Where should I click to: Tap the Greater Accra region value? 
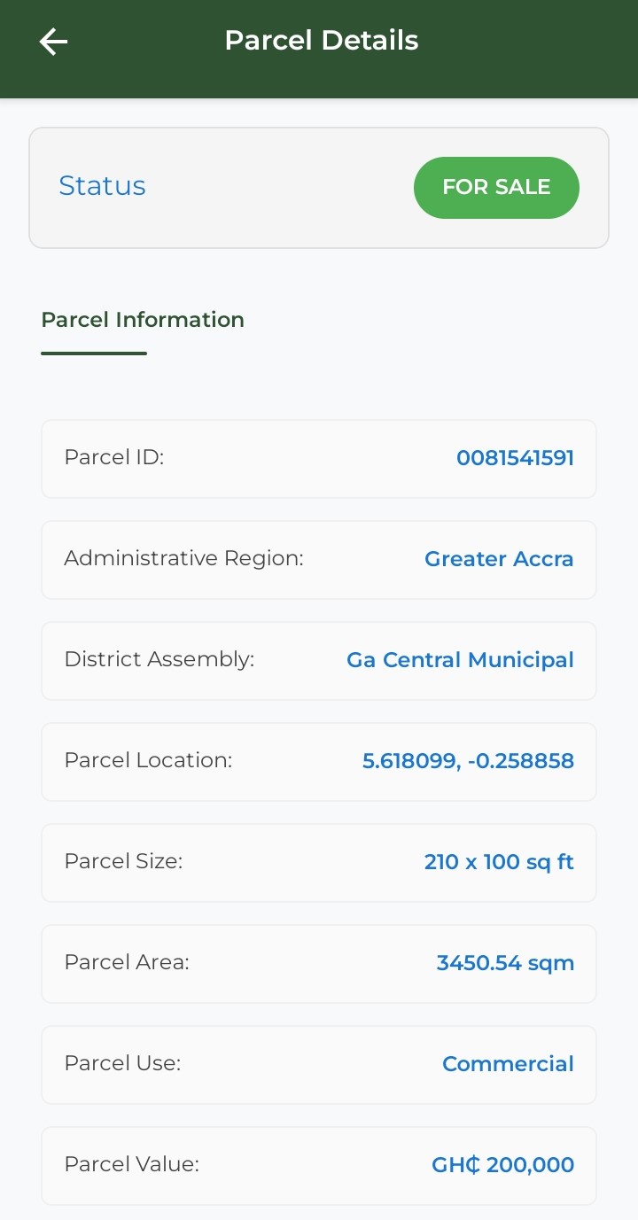tap(499, 559)
